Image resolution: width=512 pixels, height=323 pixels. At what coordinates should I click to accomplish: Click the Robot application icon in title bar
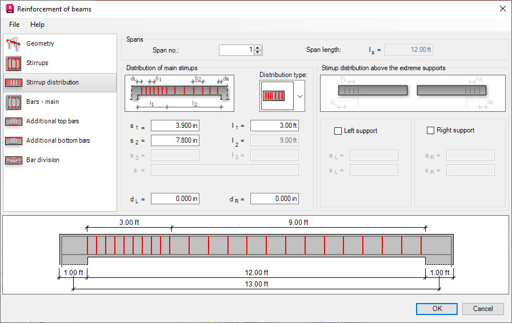click(x=10, y=9)
